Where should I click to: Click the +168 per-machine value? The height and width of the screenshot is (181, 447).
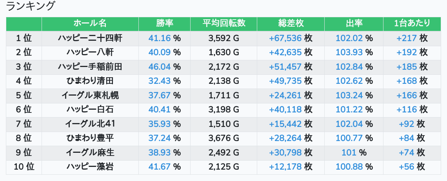(x=407, y=81)
